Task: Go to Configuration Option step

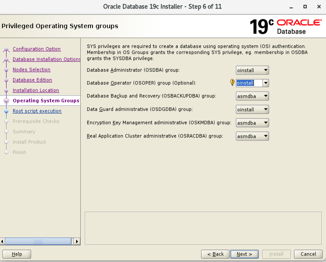Action: point(36,49)
